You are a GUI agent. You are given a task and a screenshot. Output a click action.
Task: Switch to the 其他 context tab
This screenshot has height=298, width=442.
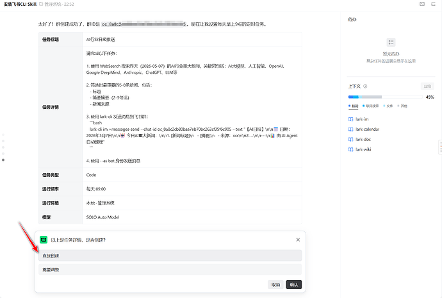(x=402, y=106)
